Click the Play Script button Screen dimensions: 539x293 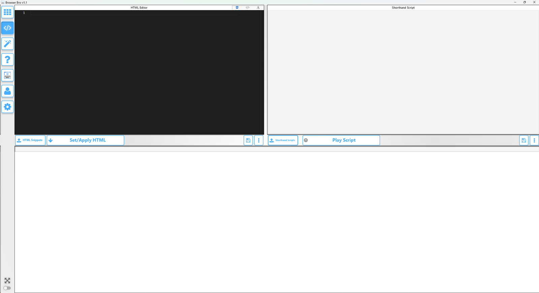tap(341, 140)
